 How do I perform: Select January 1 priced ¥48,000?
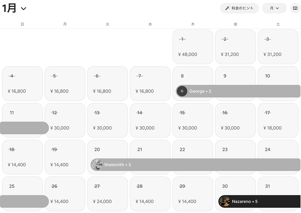(x=193, y=47)
